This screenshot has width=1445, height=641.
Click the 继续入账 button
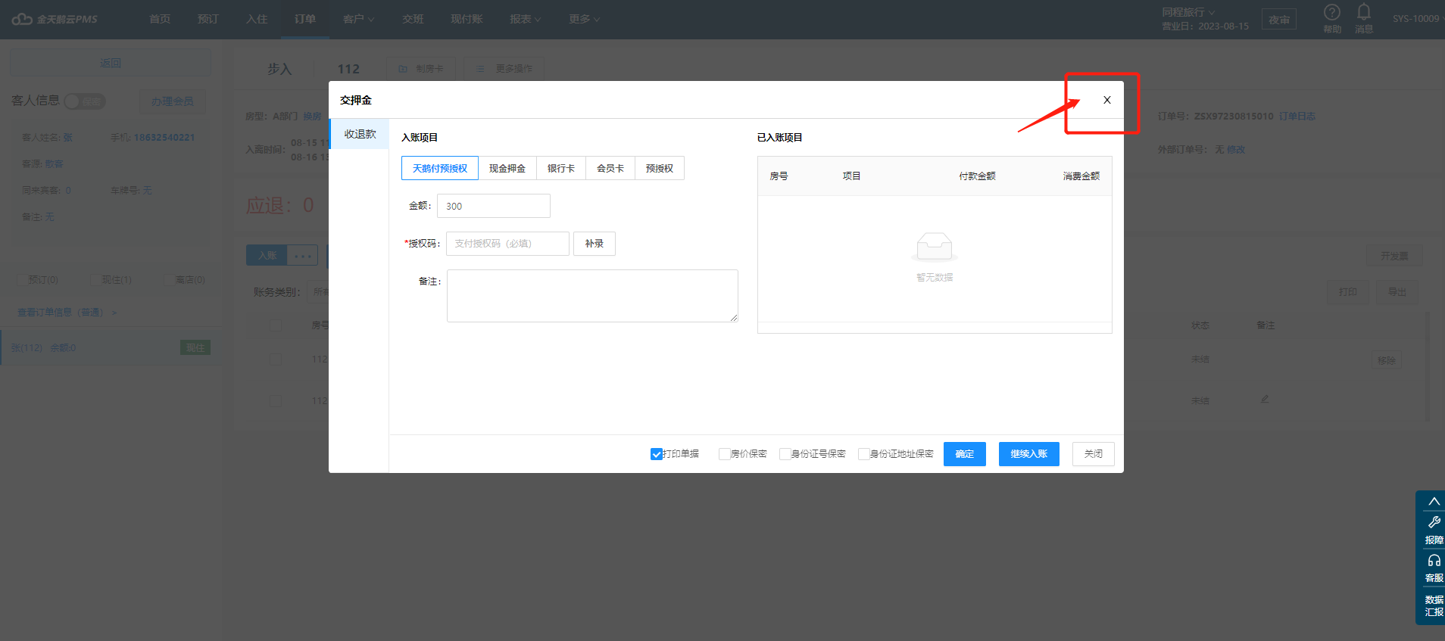[x=1029, y=454]
